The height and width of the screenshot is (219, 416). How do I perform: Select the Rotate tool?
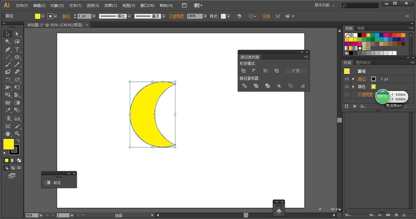pos(7,79)
